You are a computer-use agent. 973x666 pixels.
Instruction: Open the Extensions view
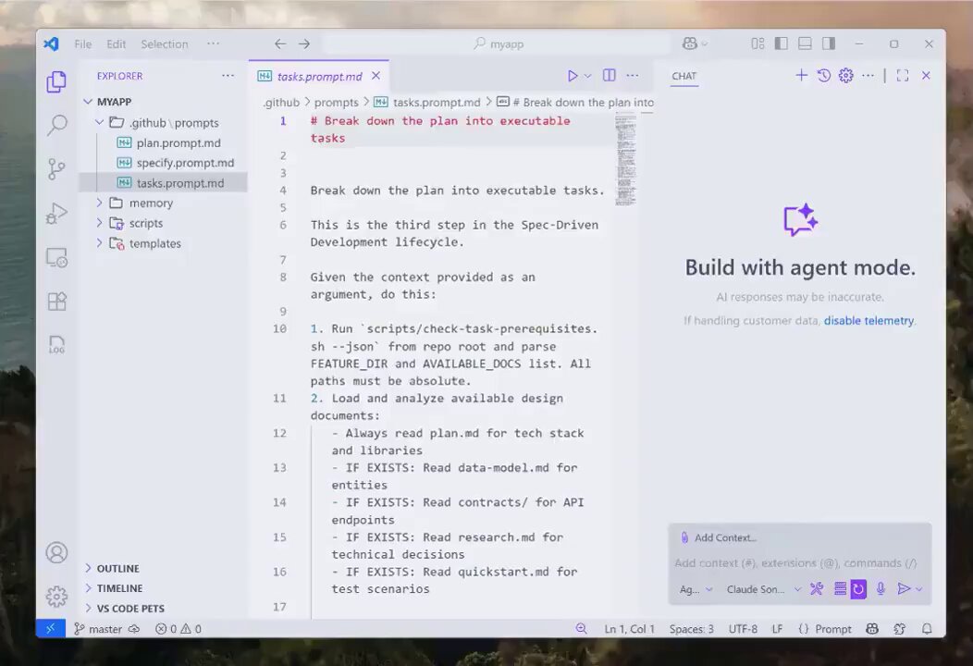tap(56, 301)
